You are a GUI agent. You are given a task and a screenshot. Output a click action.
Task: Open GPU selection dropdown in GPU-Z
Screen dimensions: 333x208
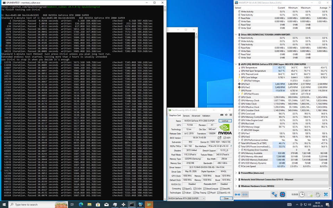tap(187, 198)
